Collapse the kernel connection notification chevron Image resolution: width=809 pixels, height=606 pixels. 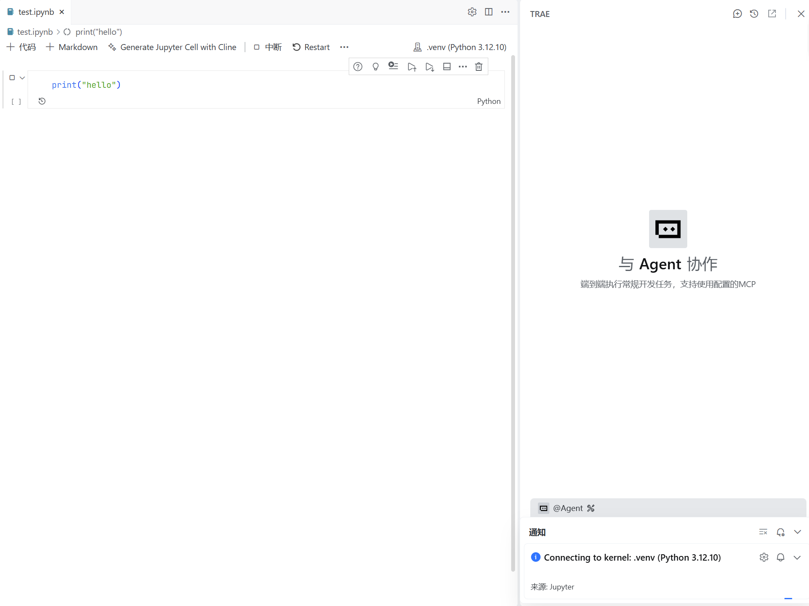797,557
